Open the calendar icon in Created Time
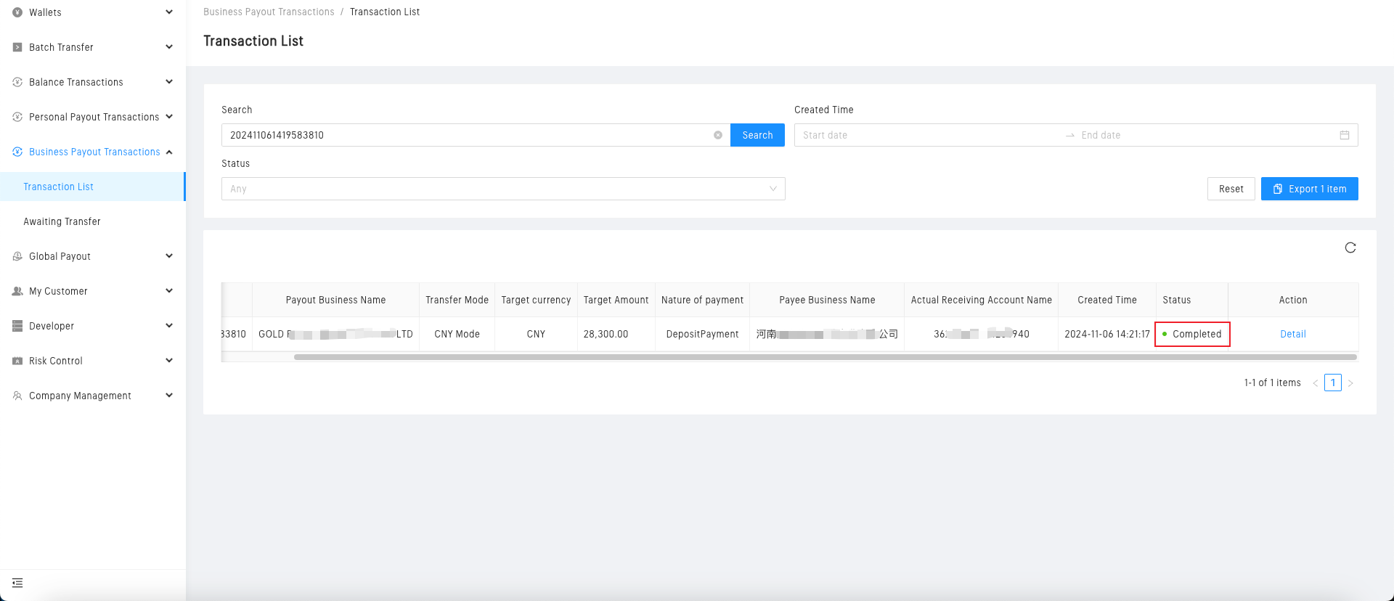 pos(1345,135)
